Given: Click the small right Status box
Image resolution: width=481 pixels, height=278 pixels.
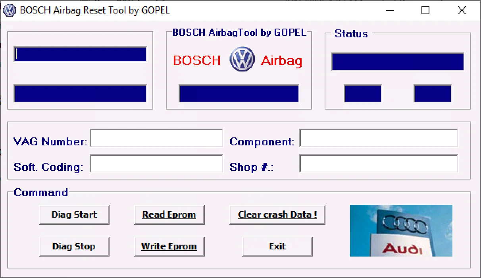Looking at the screenshot, I should (x=433, y=93).
